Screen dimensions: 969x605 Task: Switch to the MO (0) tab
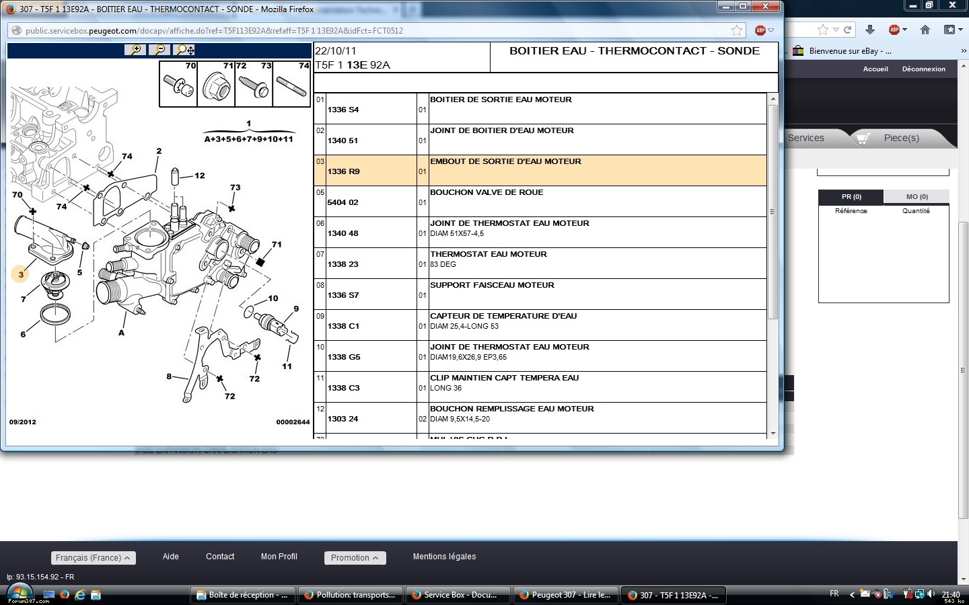click(x=917, y=197)
